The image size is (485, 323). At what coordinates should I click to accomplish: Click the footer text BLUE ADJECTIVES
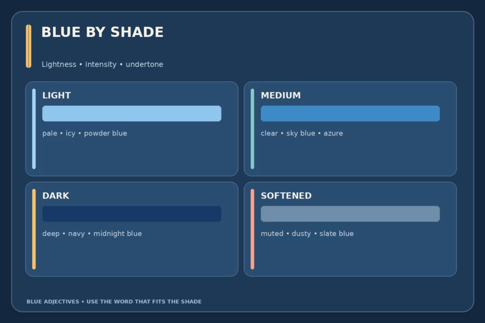tap(53, 302)
